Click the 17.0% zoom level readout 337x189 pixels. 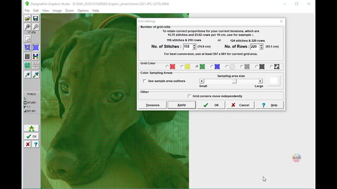coord(31,33)
